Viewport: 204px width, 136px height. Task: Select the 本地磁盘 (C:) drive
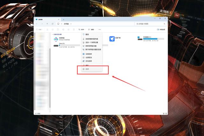(x=151, y=39)
